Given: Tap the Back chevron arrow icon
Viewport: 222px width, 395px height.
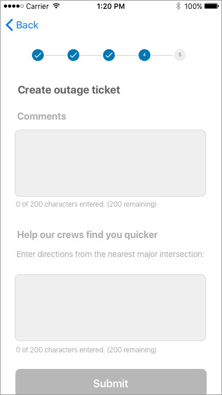Looking at the screenshot, I should (x=9, y=25).
